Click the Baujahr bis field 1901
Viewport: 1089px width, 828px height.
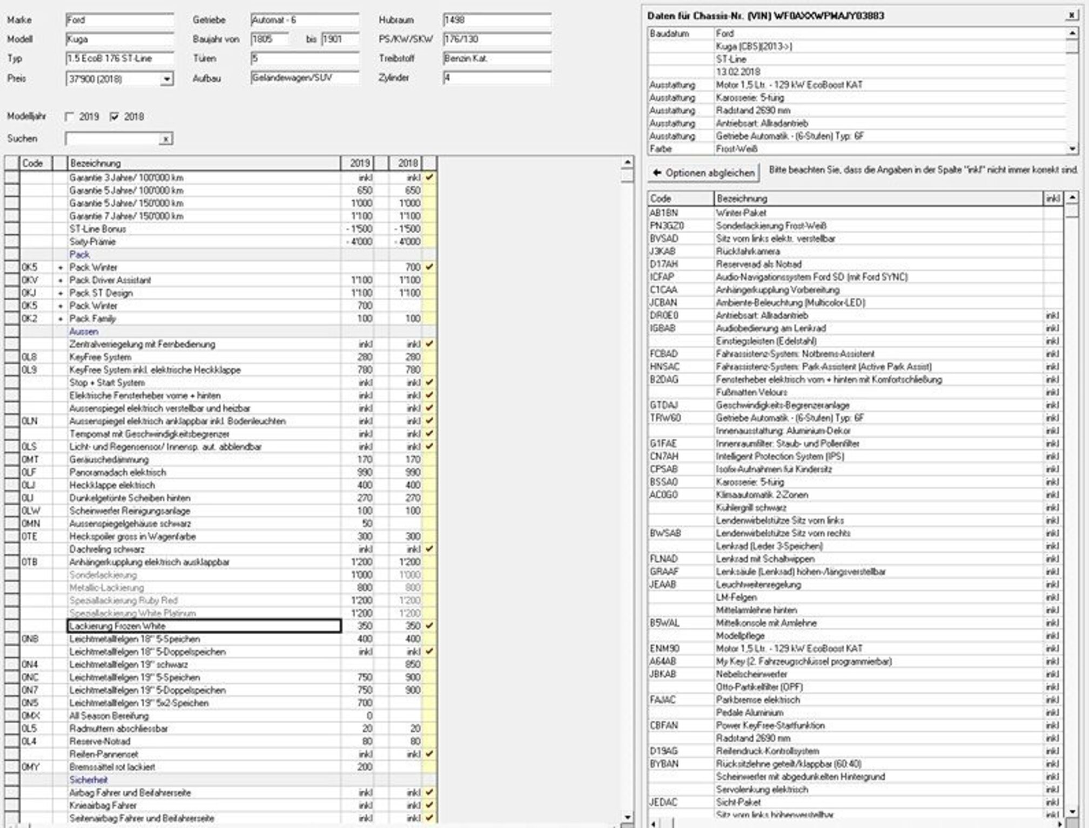click(x=340, y=39)
